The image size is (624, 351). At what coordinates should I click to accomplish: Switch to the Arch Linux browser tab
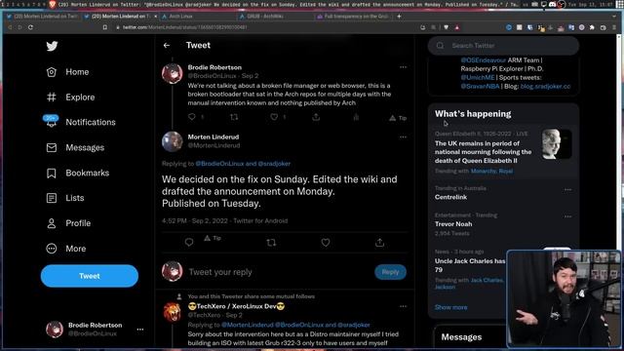pos(197,17)
